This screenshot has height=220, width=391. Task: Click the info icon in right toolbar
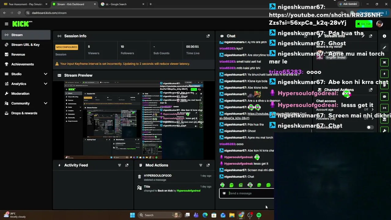tap(384, 36)
